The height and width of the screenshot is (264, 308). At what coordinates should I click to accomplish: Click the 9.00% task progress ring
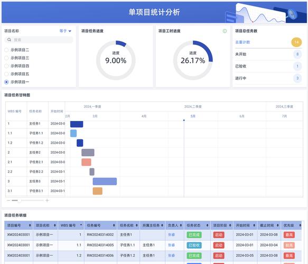[x=116, y=60]
